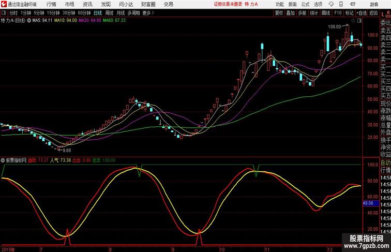Click the 多股 toolbar button
This screenshot has width=391, height=252.
pyautogui.click(x=302, y=13)
